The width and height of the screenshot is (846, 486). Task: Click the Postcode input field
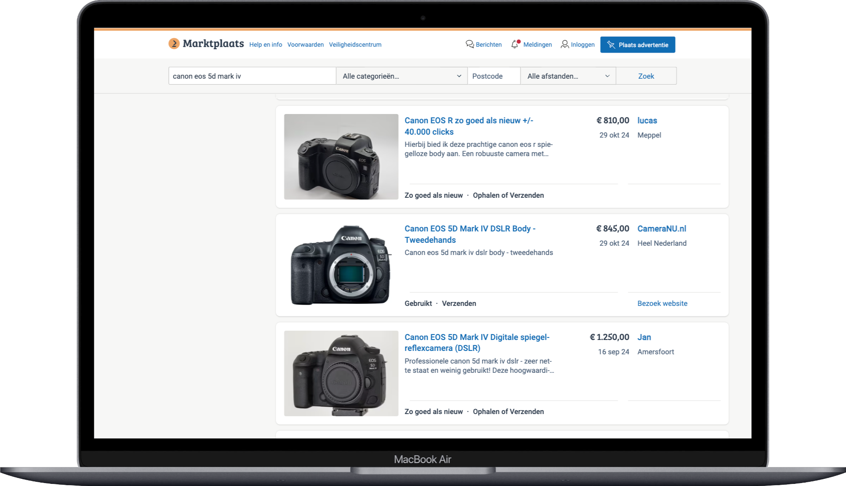pos(494,76)
